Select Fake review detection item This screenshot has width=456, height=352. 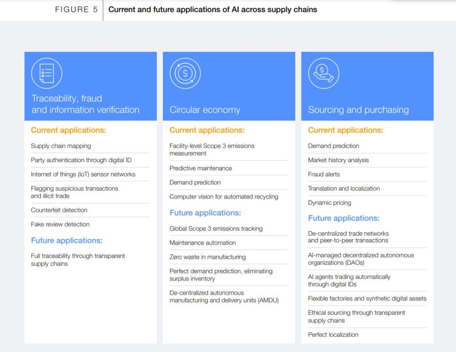(60, 224)
